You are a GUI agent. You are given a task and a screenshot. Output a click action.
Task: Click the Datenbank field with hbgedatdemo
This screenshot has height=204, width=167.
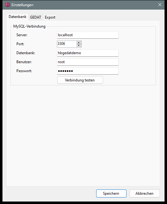click(88, 53)
